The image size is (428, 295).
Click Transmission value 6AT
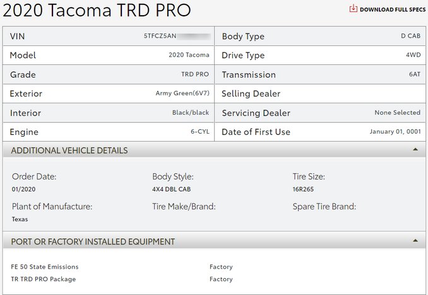tap(415, 74)
